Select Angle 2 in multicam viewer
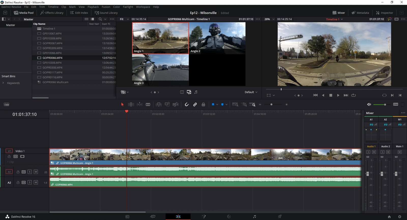Viewport: 407px width, 220px height. 217,38
